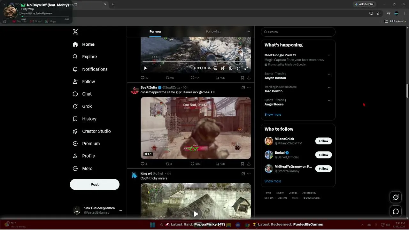The height and width of the screenshot is (230, 409).
Task: Repost SoaR Zelta's post
Action: click(x=169, y=164)
